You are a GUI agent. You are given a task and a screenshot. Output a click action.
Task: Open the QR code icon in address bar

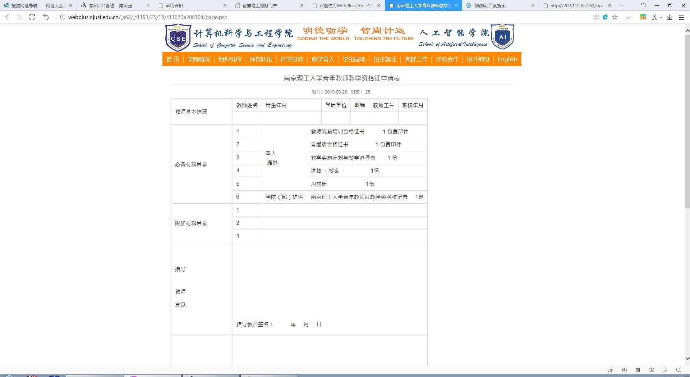click(596, 17)
